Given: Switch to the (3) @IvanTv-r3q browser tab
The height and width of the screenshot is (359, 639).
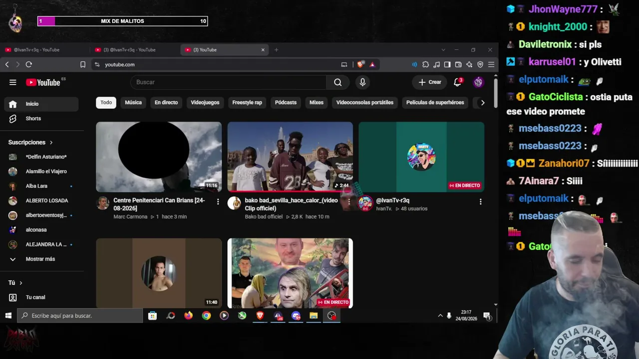Looking at the screenshot, I should (x=135, y=50).
